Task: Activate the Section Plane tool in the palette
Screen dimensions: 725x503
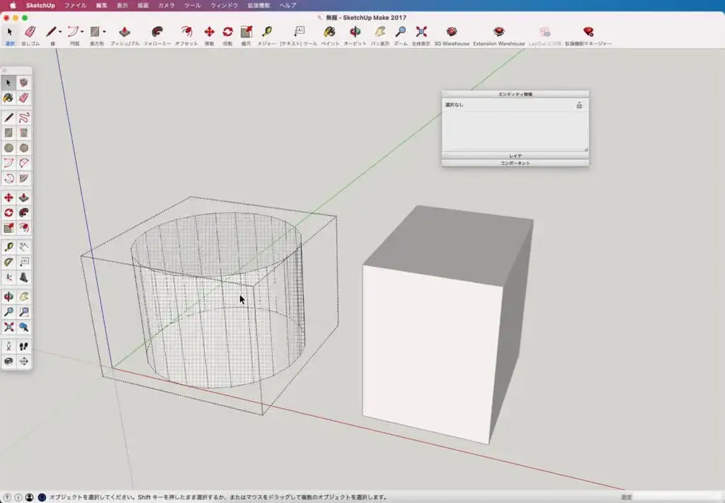Action: point(23,362)
